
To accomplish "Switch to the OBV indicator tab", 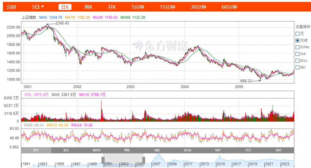I will coord(218,150).
